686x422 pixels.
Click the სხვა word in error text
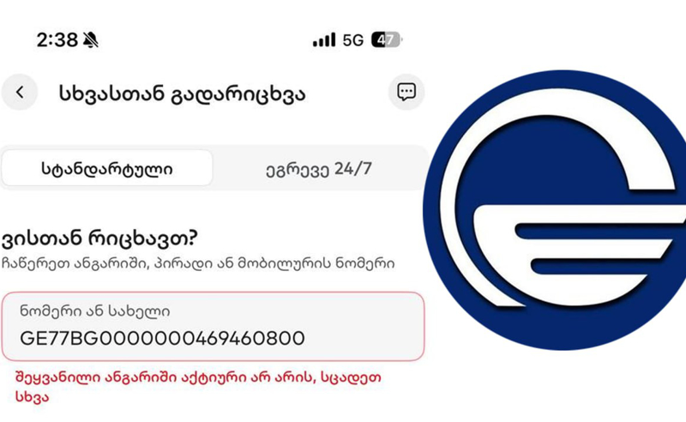(32, 396)
